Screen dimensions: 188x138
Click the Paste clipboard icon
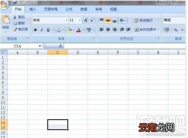pyautogui.click(x=6, y=19)
